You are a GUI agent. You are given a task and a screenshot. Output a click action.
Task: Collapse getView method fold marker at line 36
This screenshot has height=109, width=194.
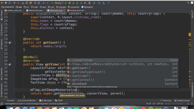tap(15, 64)
